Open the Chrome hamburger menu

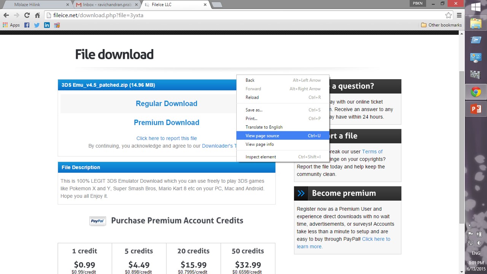[x=459, y=15]
